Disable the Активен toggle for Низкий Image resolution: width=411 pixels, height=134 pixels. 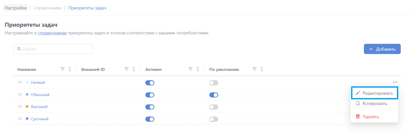tap(150, 83)
